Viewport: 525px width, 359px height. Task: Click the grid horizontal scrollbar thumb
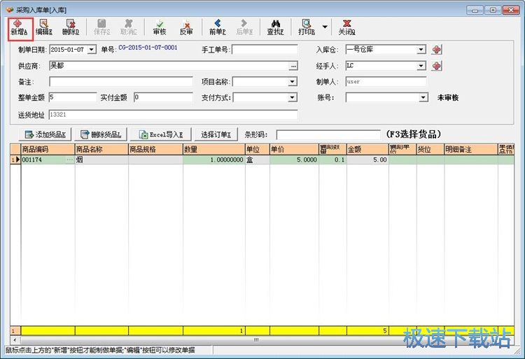point(255,340)
